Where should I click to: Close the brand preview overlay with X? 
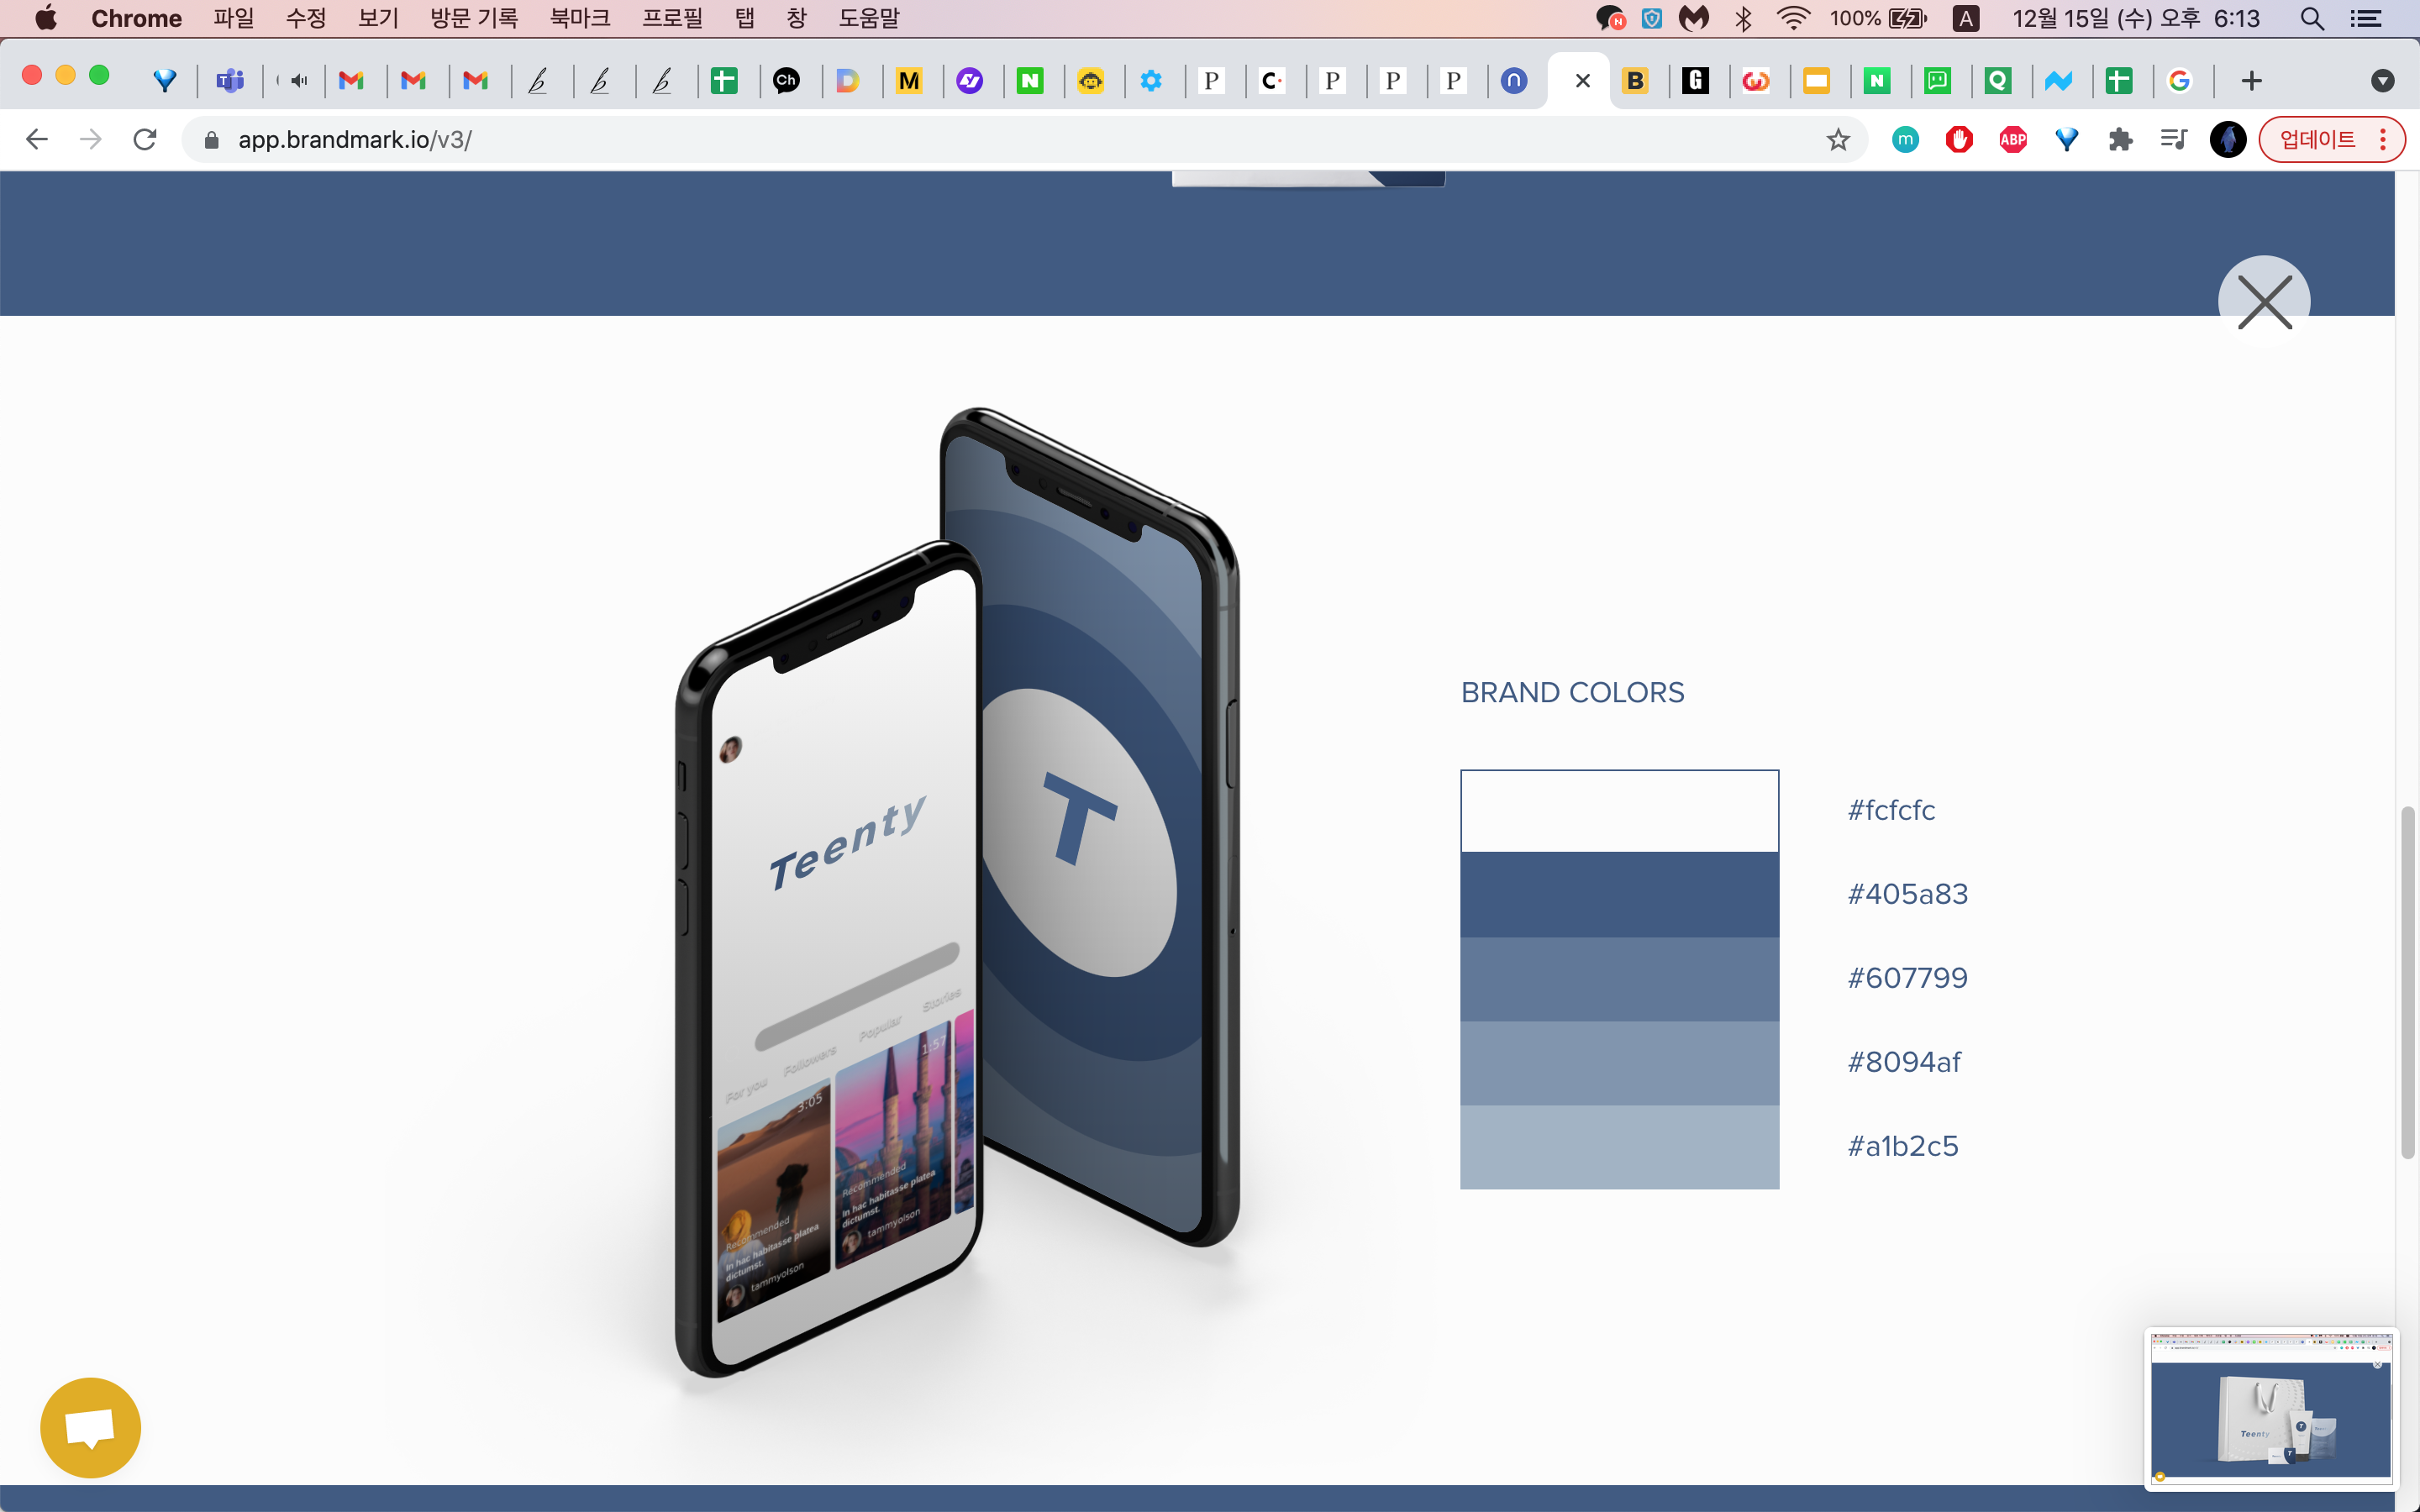[2264, 301]
